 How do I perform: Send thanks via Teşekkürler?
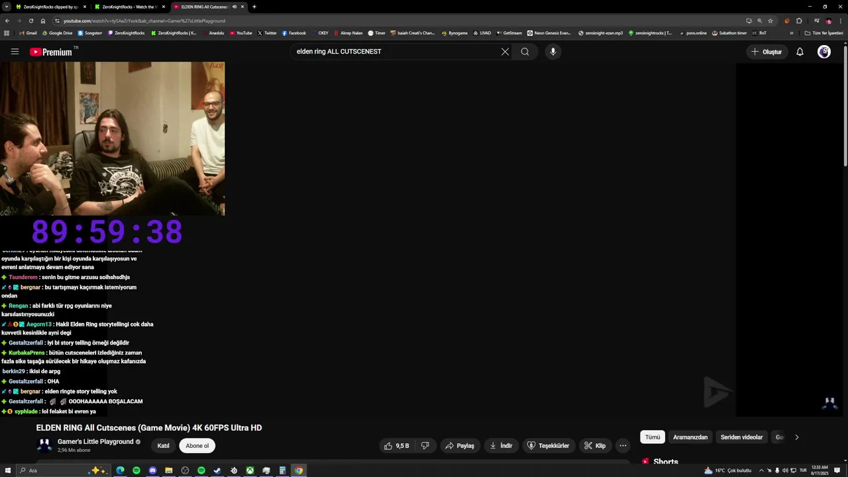(x=548, y=446)
